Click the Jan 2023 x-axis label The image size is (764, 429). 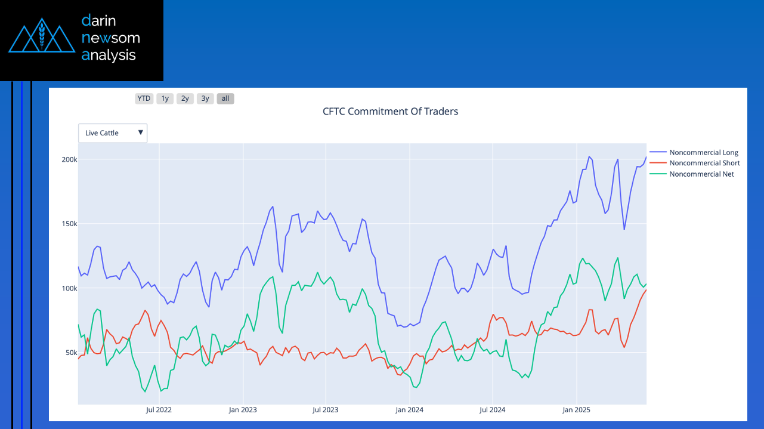click(243, 410)
